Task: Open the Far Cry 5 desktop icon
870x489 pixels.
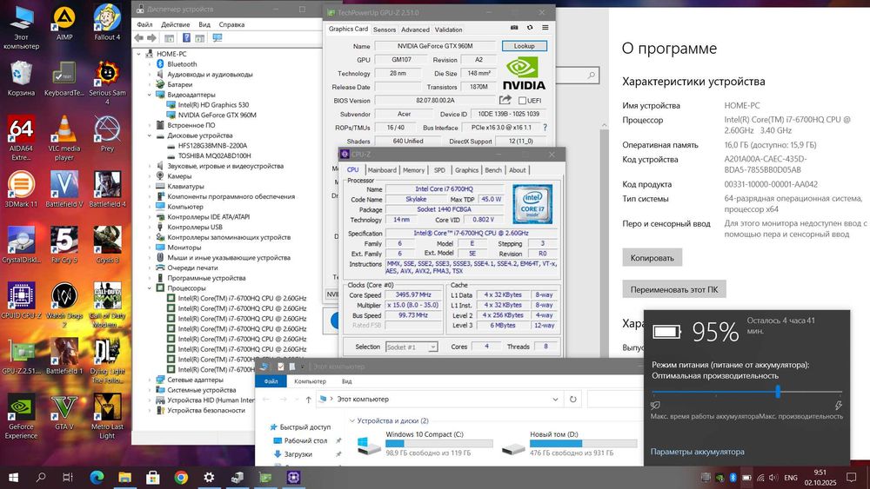Action: pos(64,245)
